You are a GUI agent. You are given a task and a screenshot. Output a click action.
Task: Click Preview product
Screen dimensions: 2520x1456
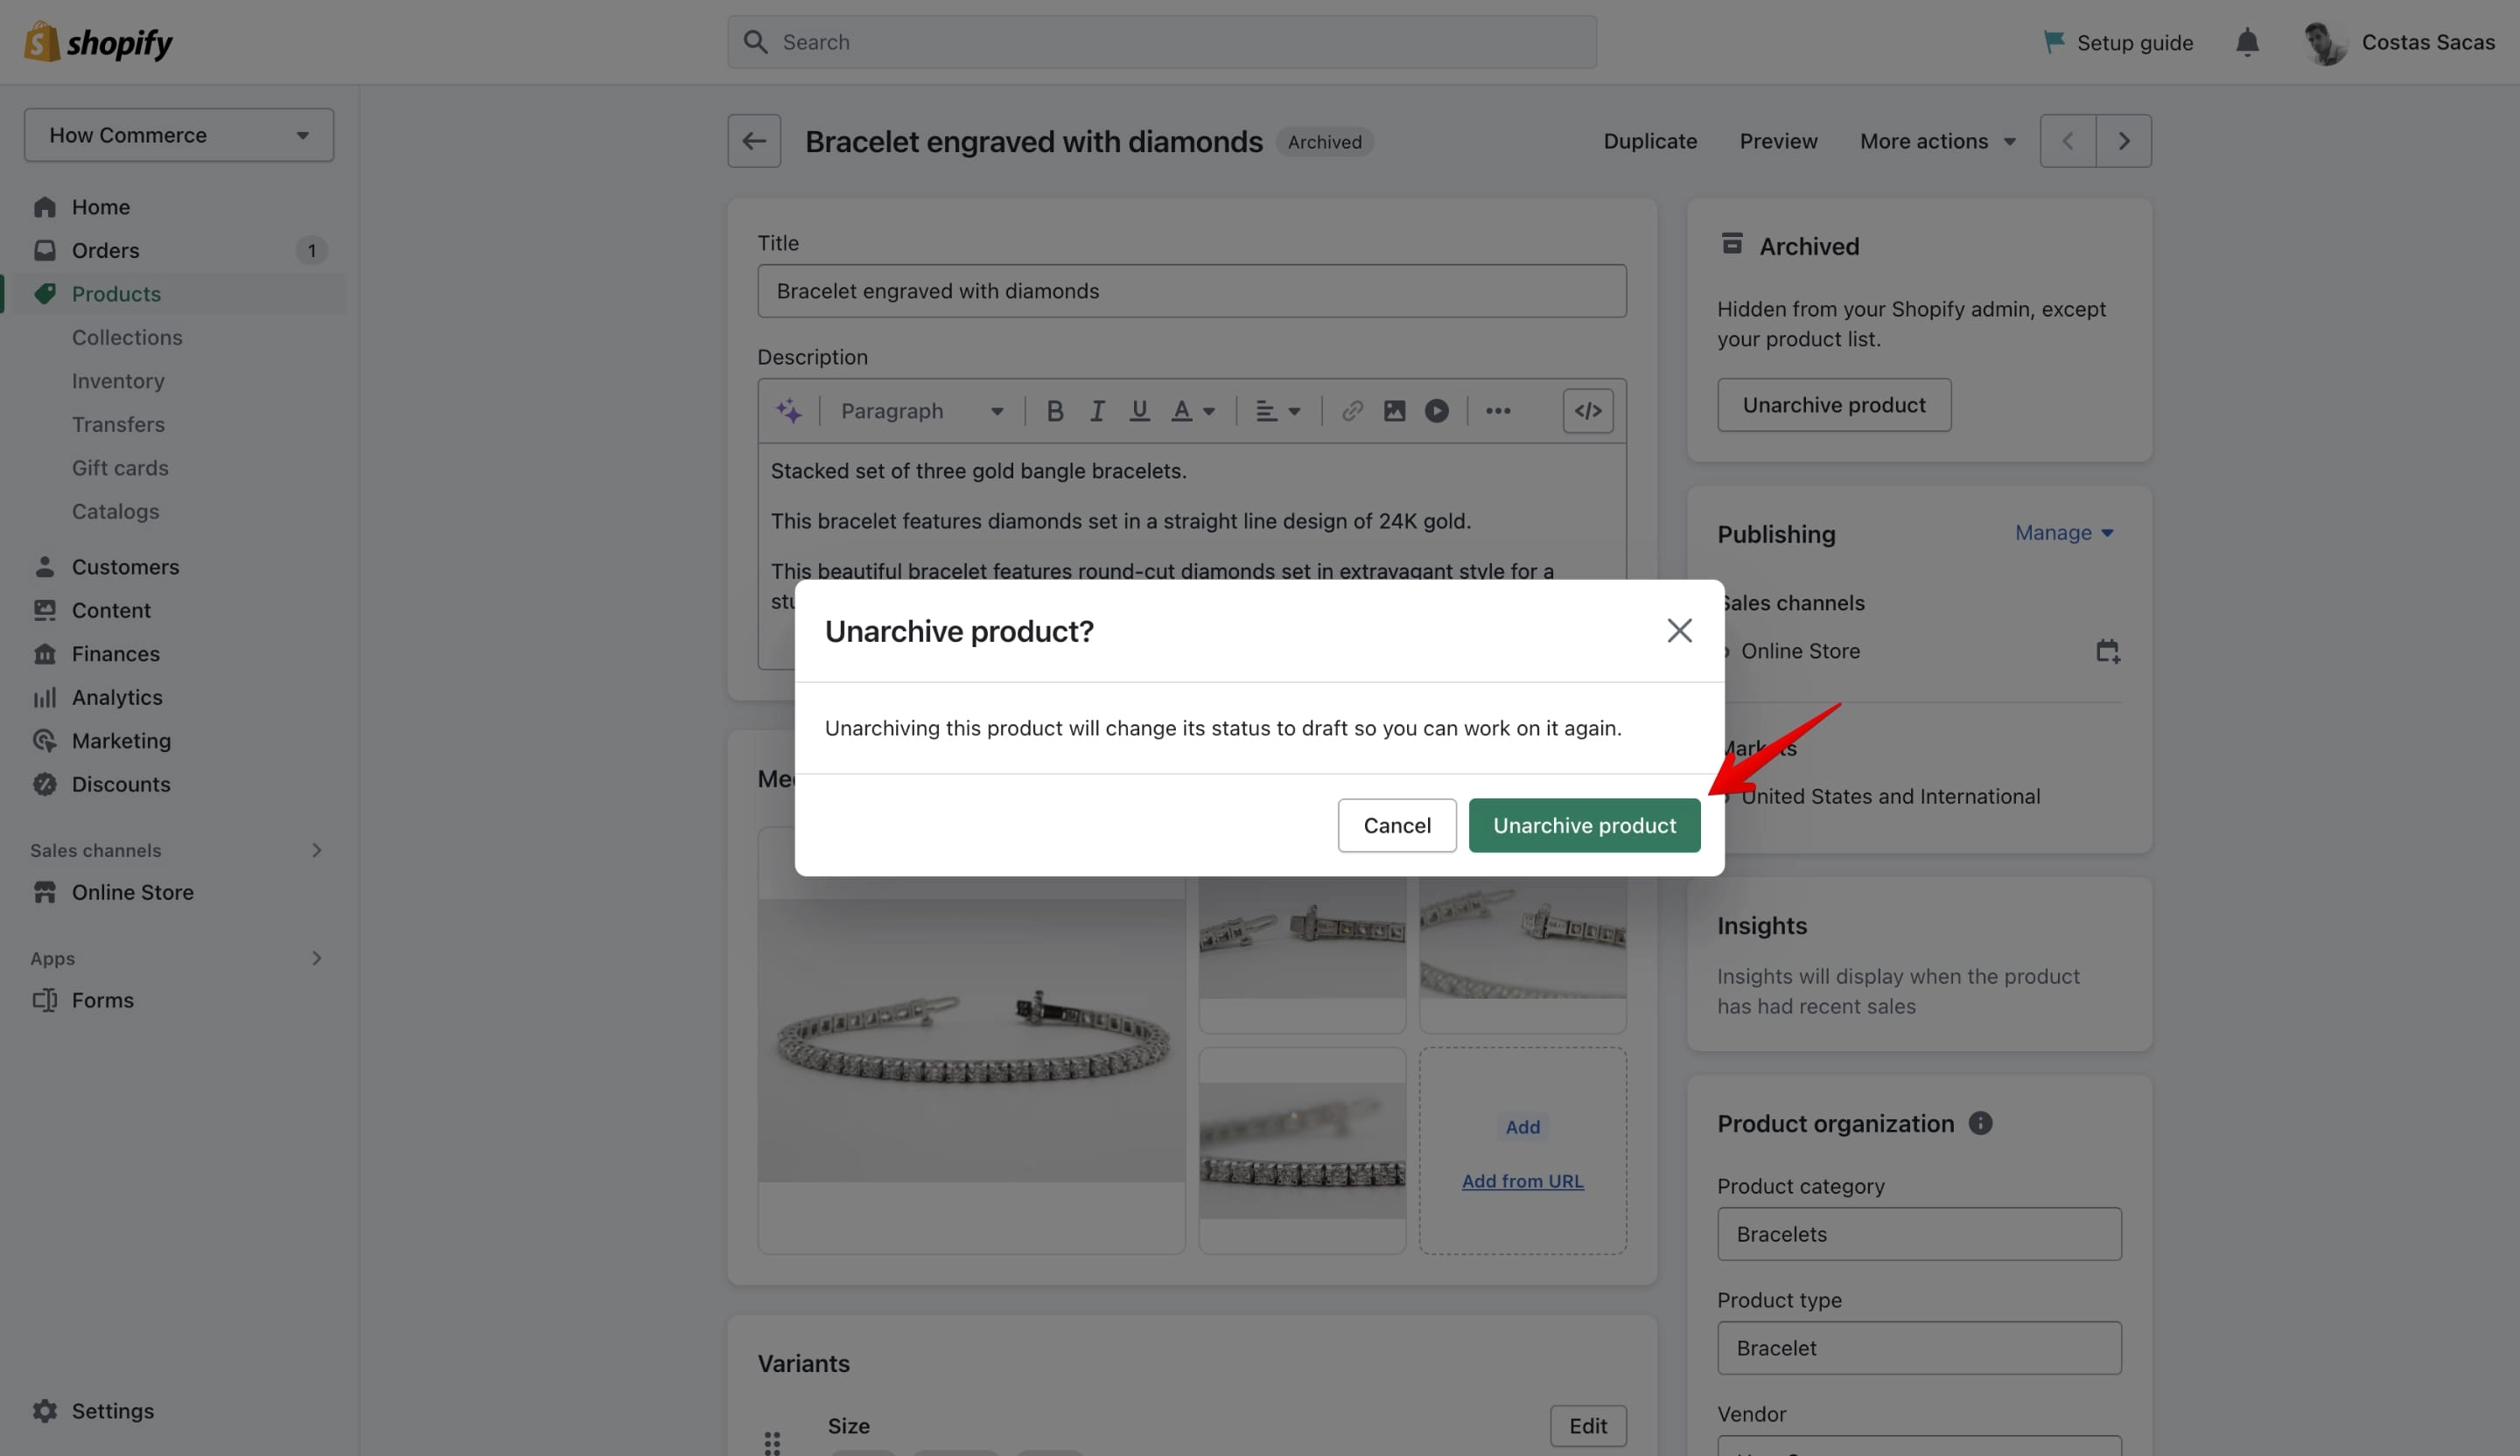1778,141
